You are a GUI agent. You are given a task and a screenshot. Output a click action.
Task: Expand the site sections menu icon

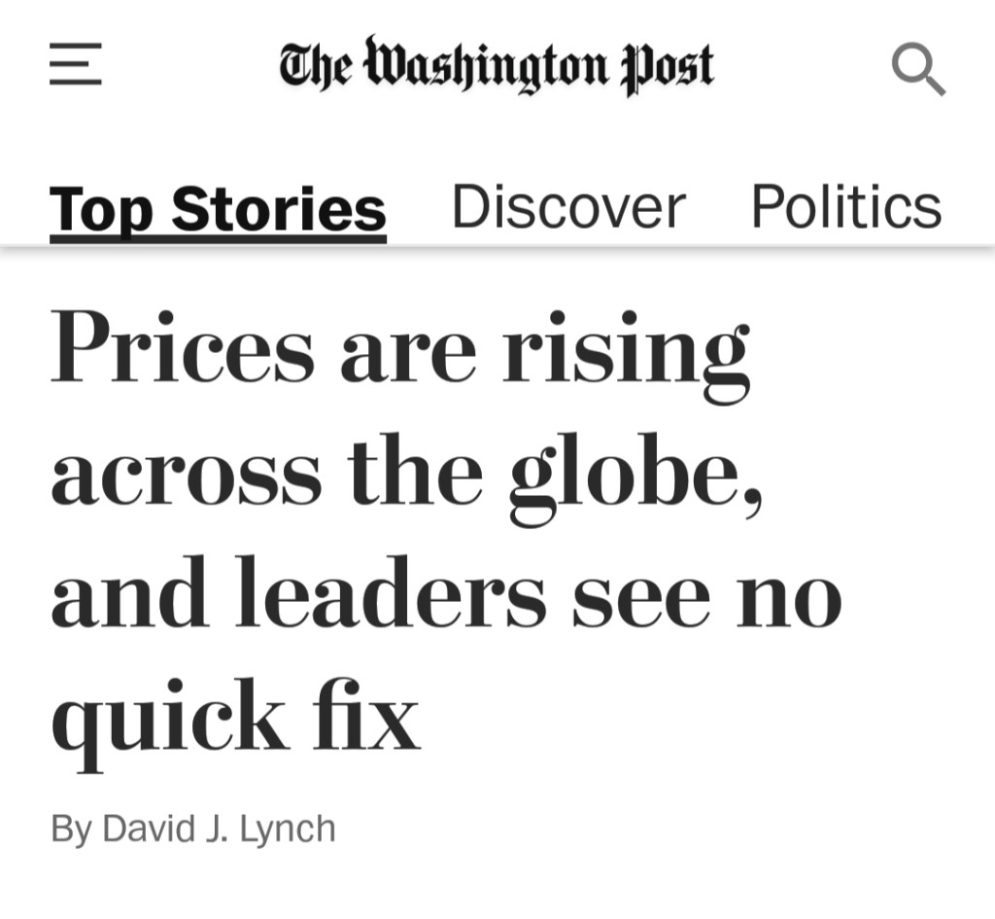point(76,64)
